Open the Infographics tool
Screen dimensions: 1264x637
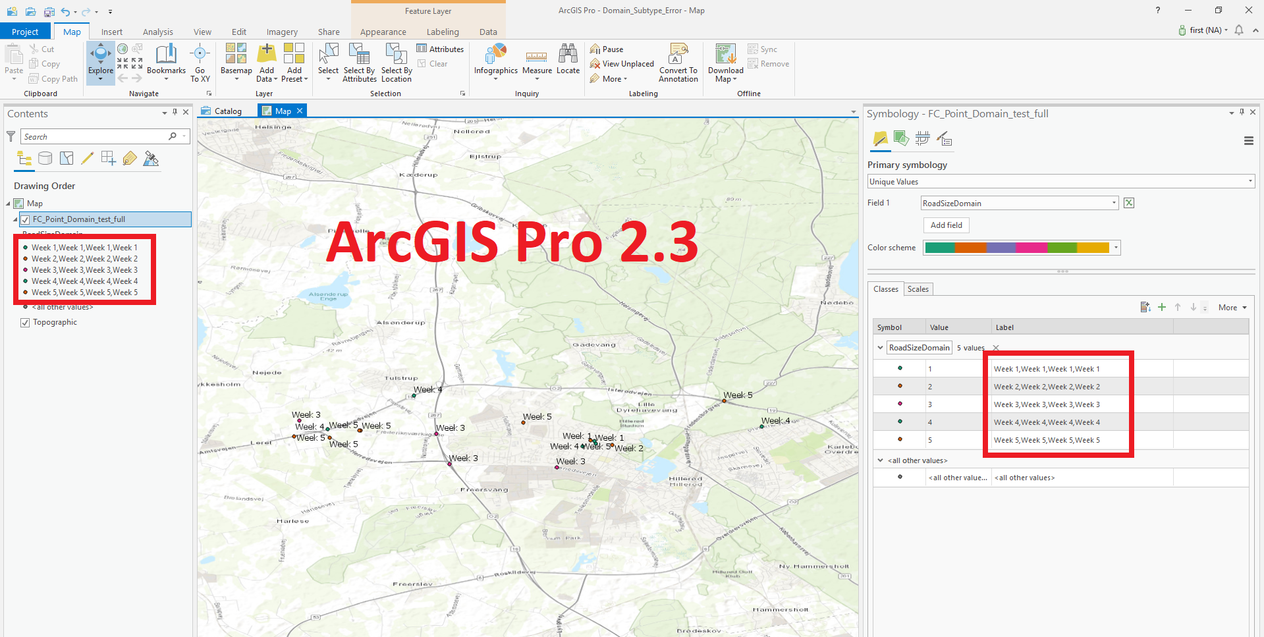pyautogui.click(x=496, y=63)
